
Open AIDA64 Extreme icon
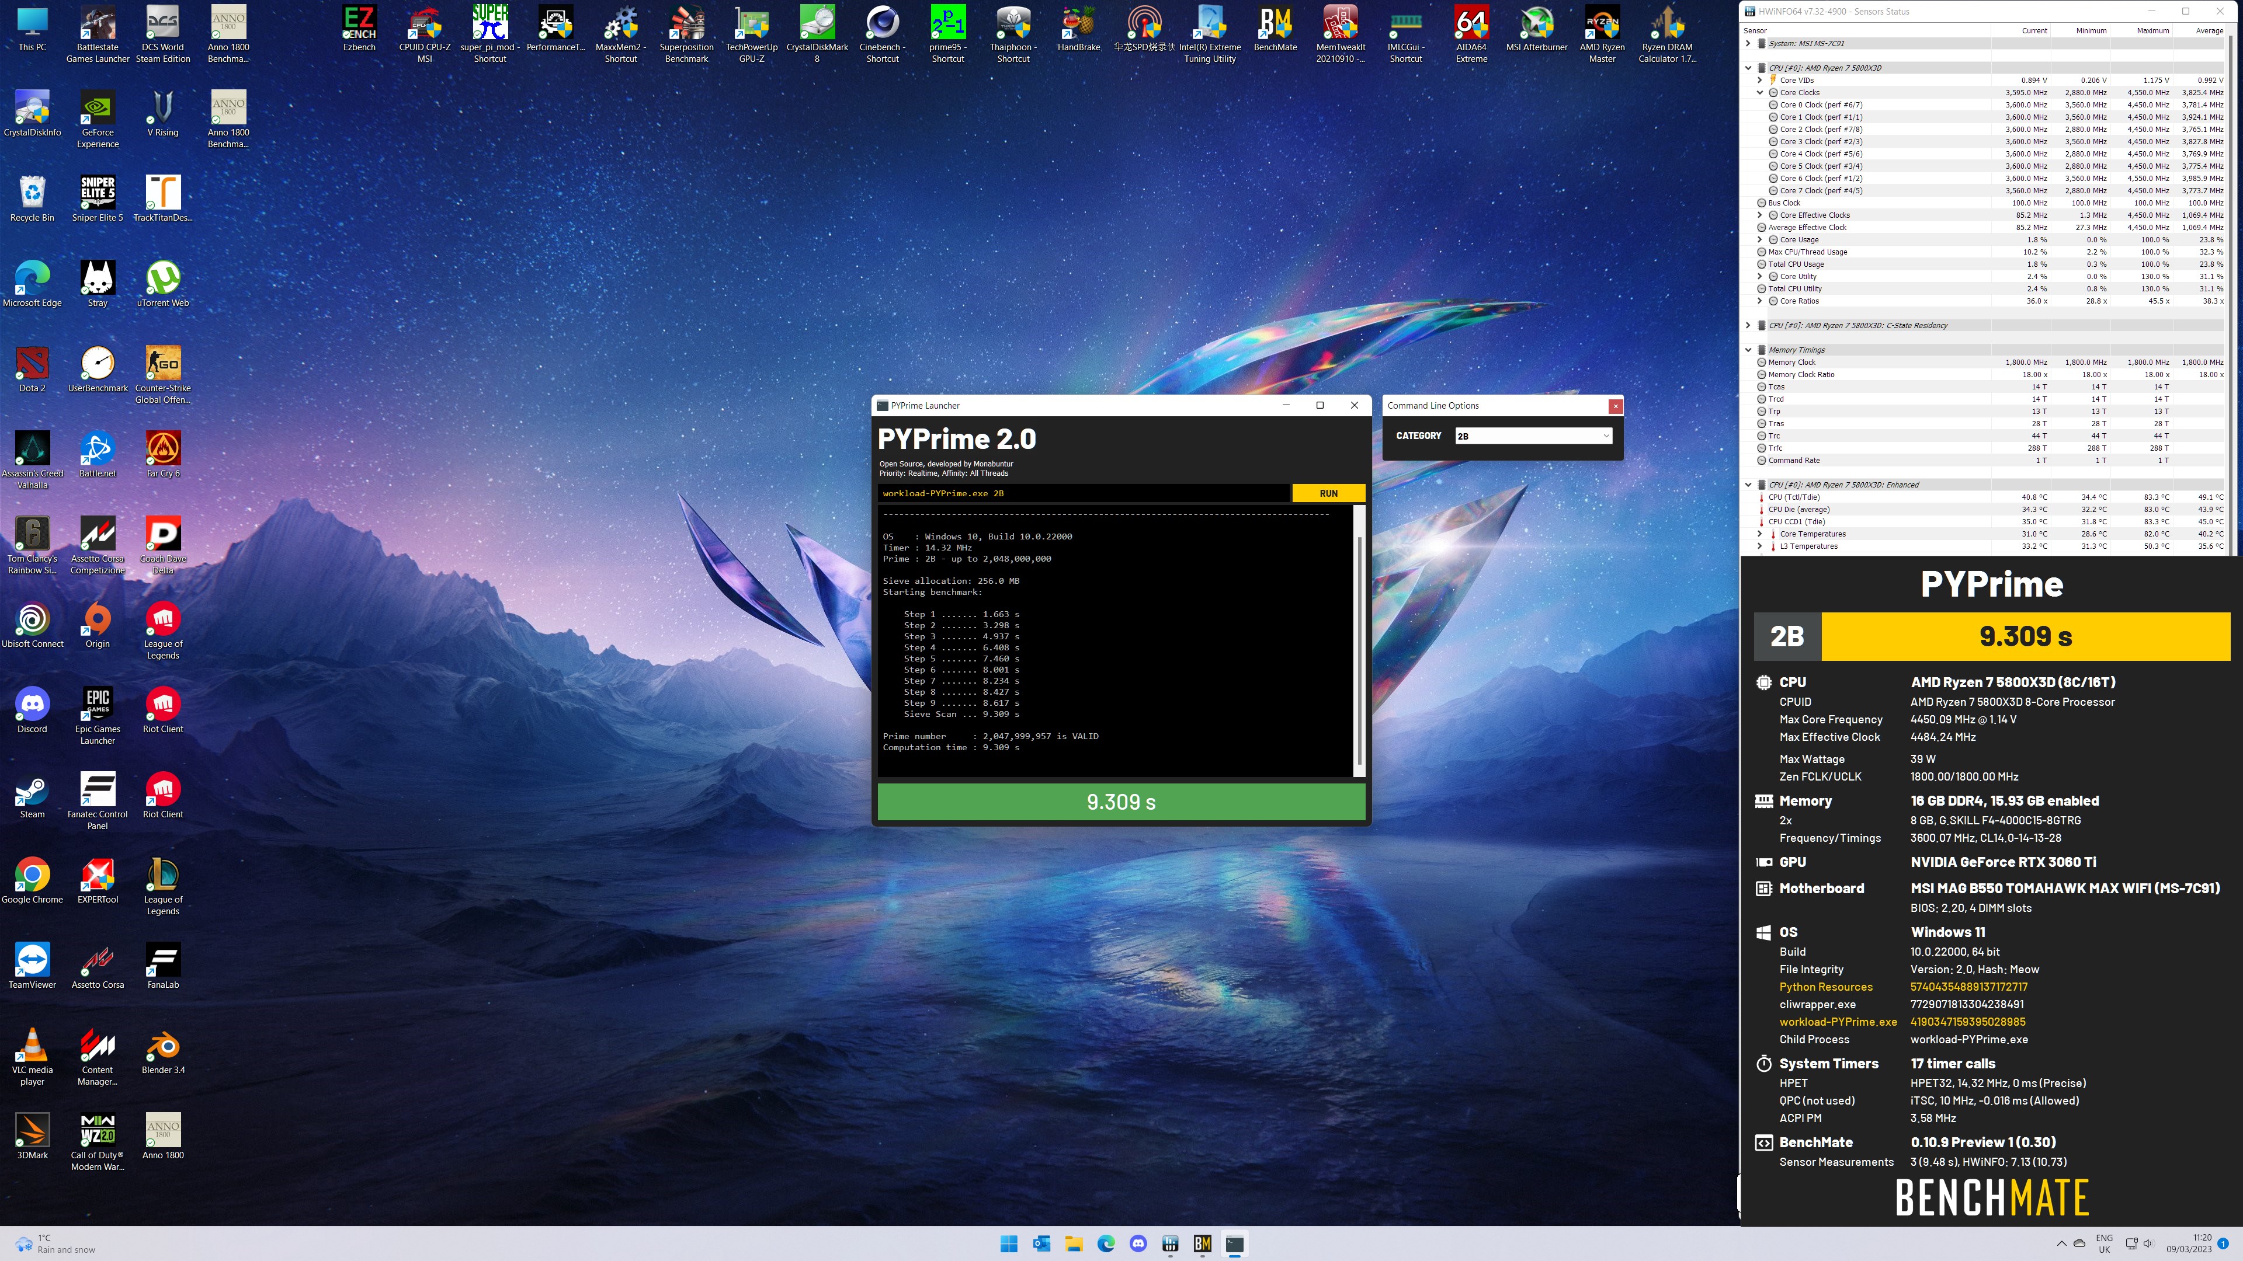(x=1471, y=34)
